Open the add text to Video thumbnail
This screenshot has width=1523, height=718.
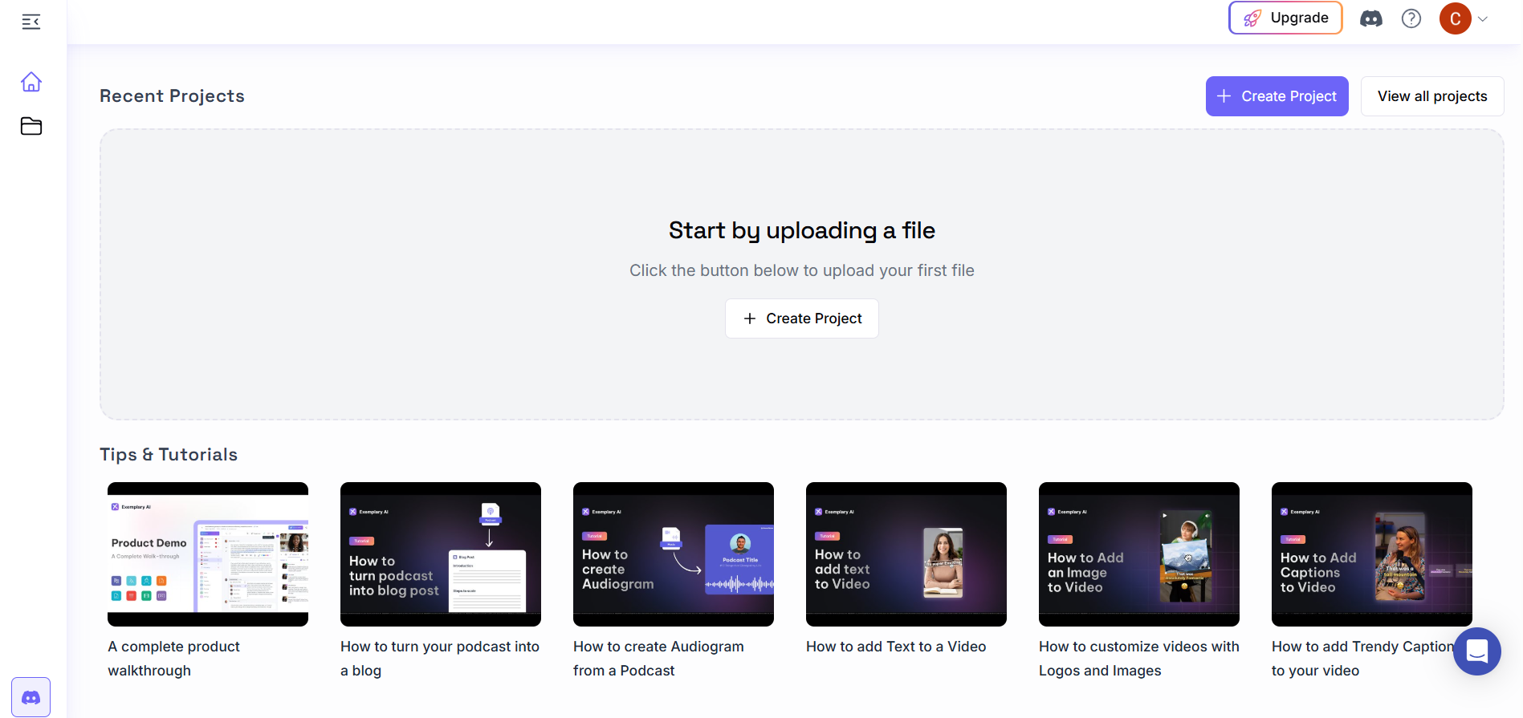906,554
